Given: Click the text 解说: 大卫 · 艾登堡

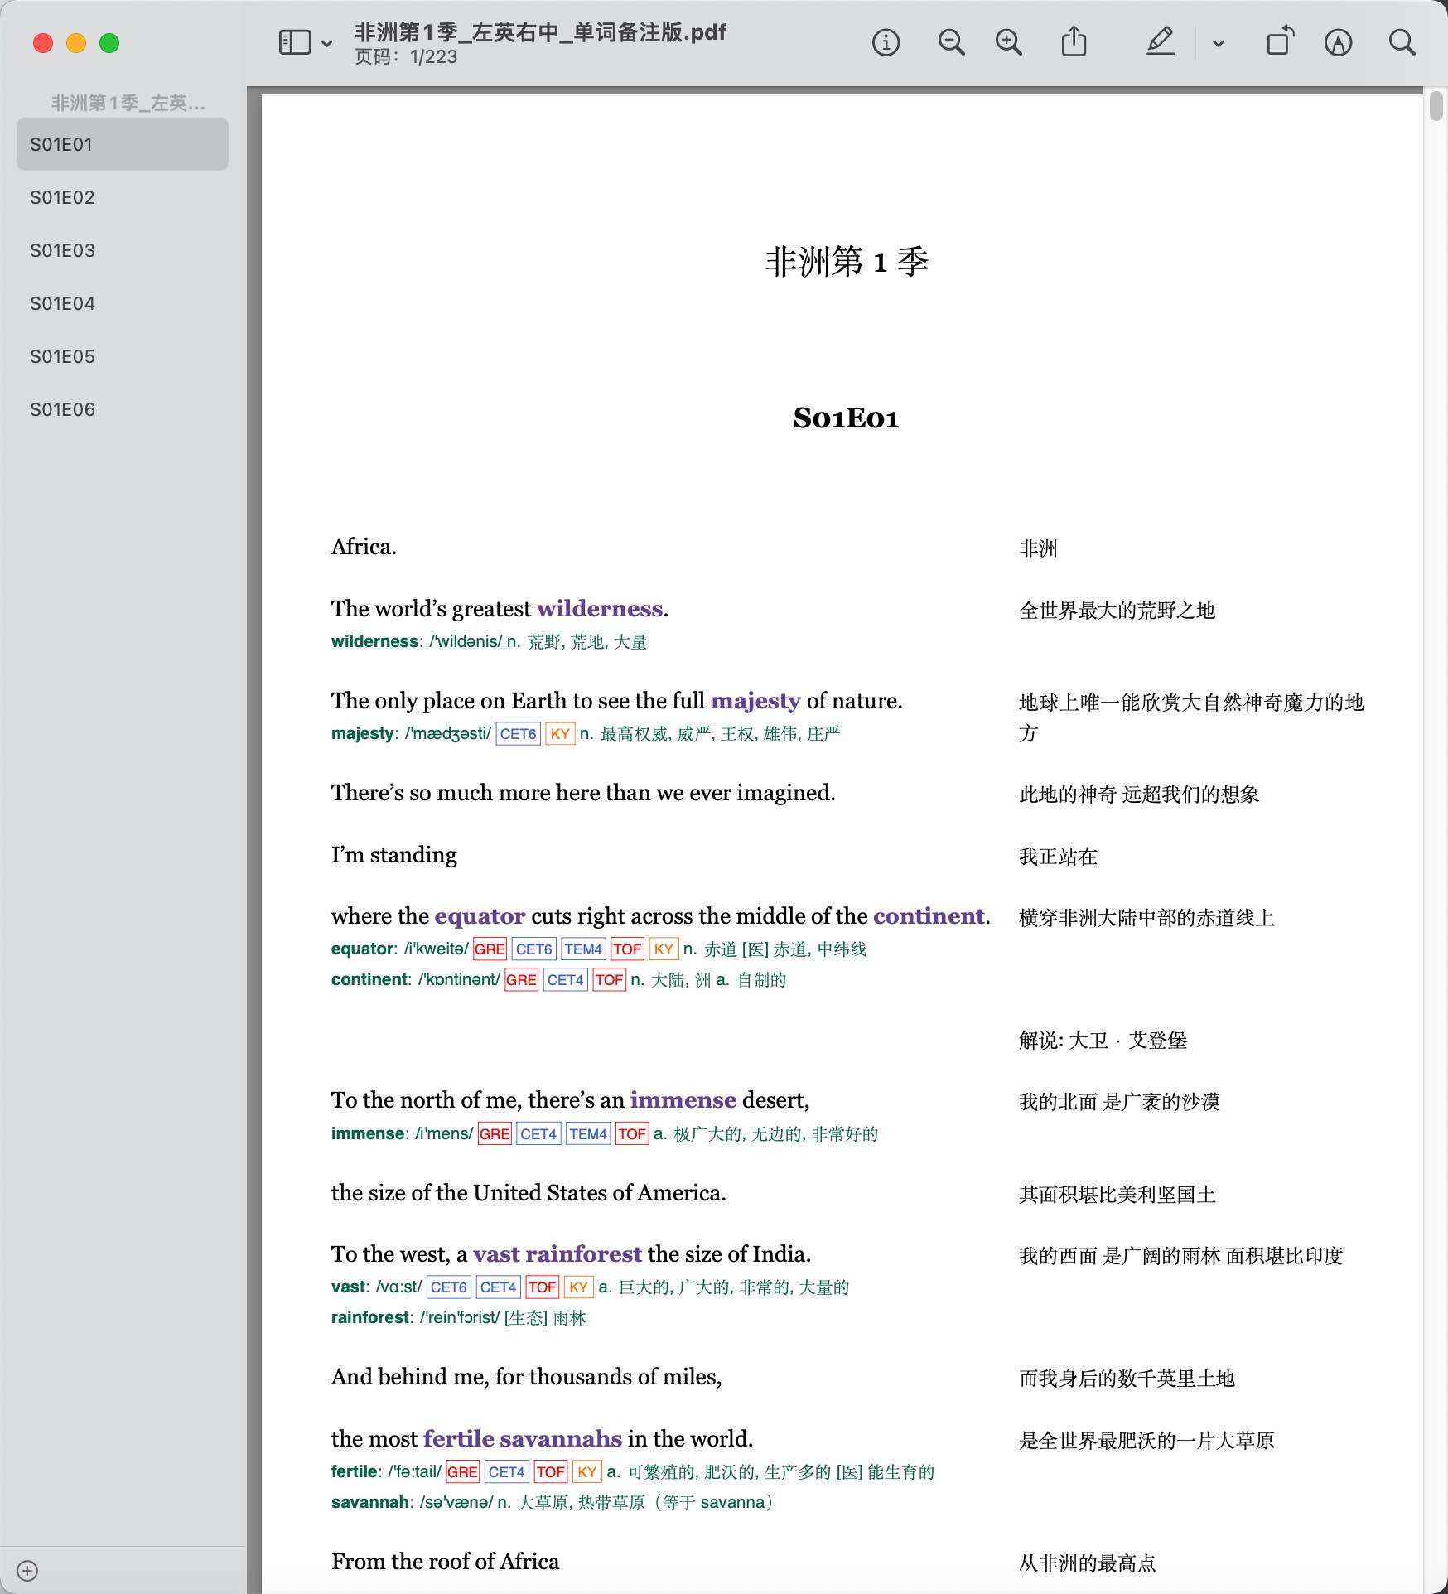Looking at the screenshot, I should pos(1103,1041).
